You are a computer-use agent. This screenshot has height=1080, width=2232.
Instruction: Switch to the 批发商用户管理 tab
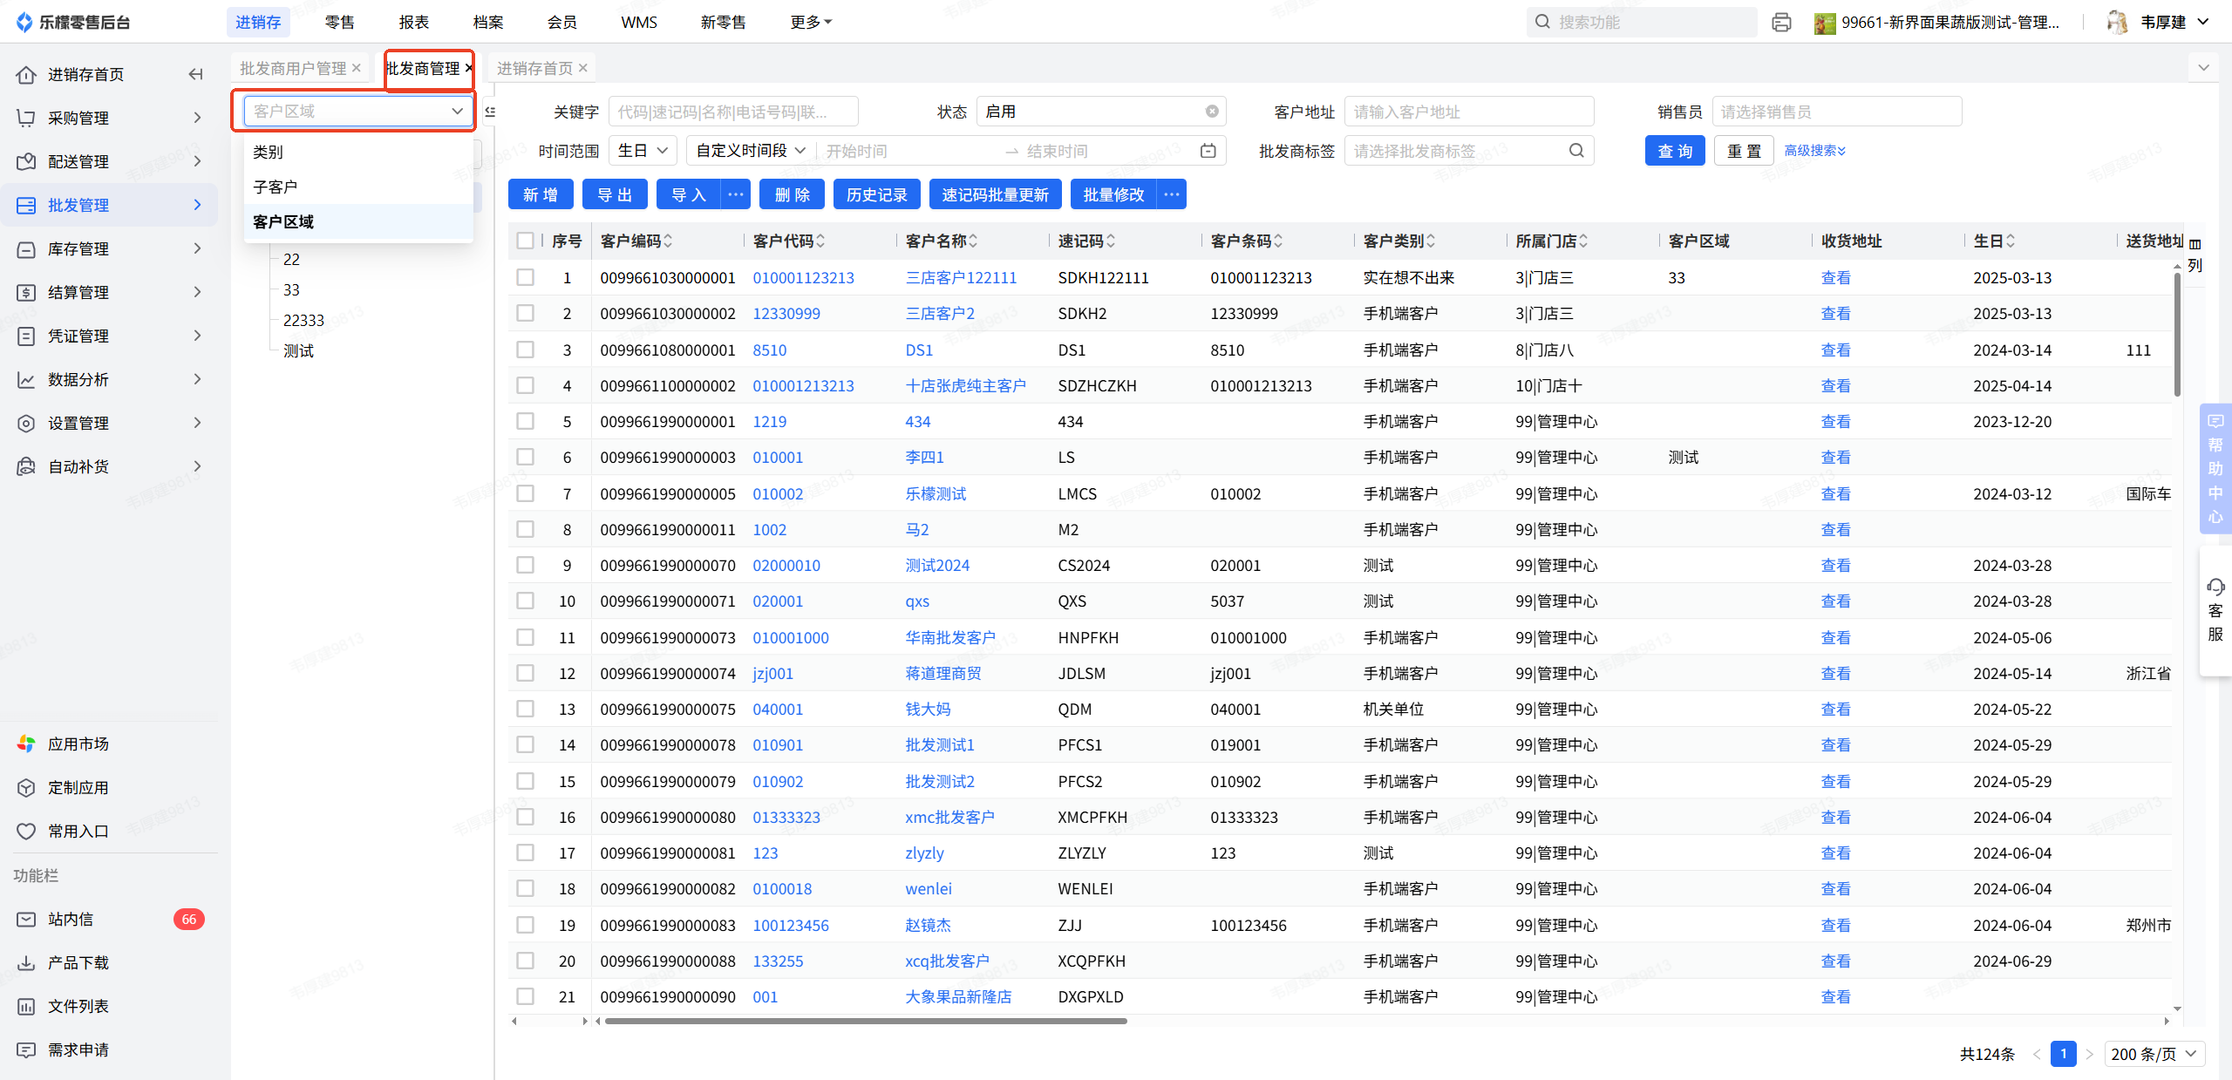[x=293, y=68]
